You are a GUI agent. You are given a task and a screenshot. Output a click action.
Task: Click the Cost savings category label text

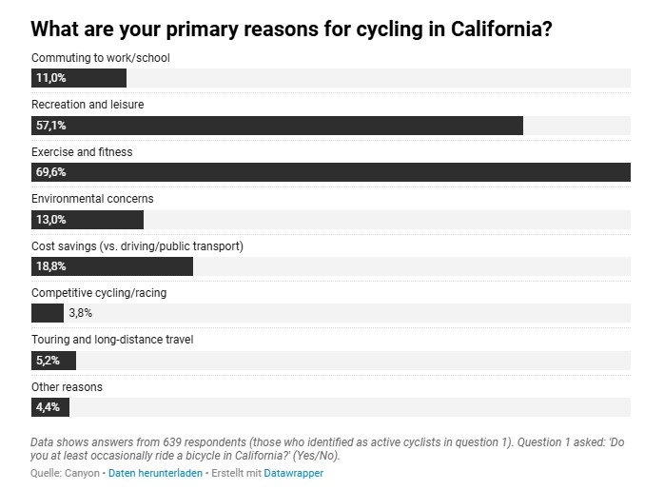pyautogui.click(x=137, y=246)
